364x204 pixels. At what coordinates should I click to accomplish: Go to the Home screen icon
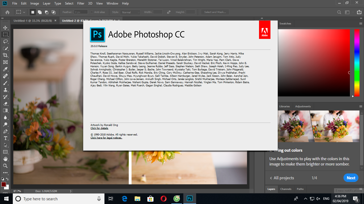click(x=7, y=12)
